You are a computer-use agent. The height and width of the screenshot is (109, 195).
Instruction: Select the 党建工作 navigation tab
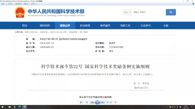[125, 25]
